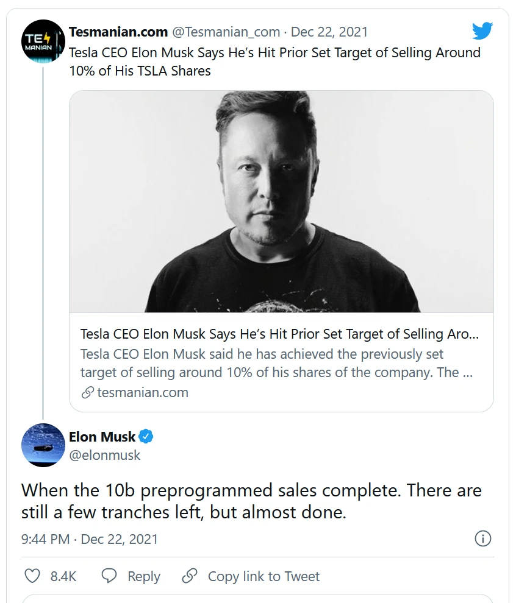Click the tesmanian.com link icon

87,393
